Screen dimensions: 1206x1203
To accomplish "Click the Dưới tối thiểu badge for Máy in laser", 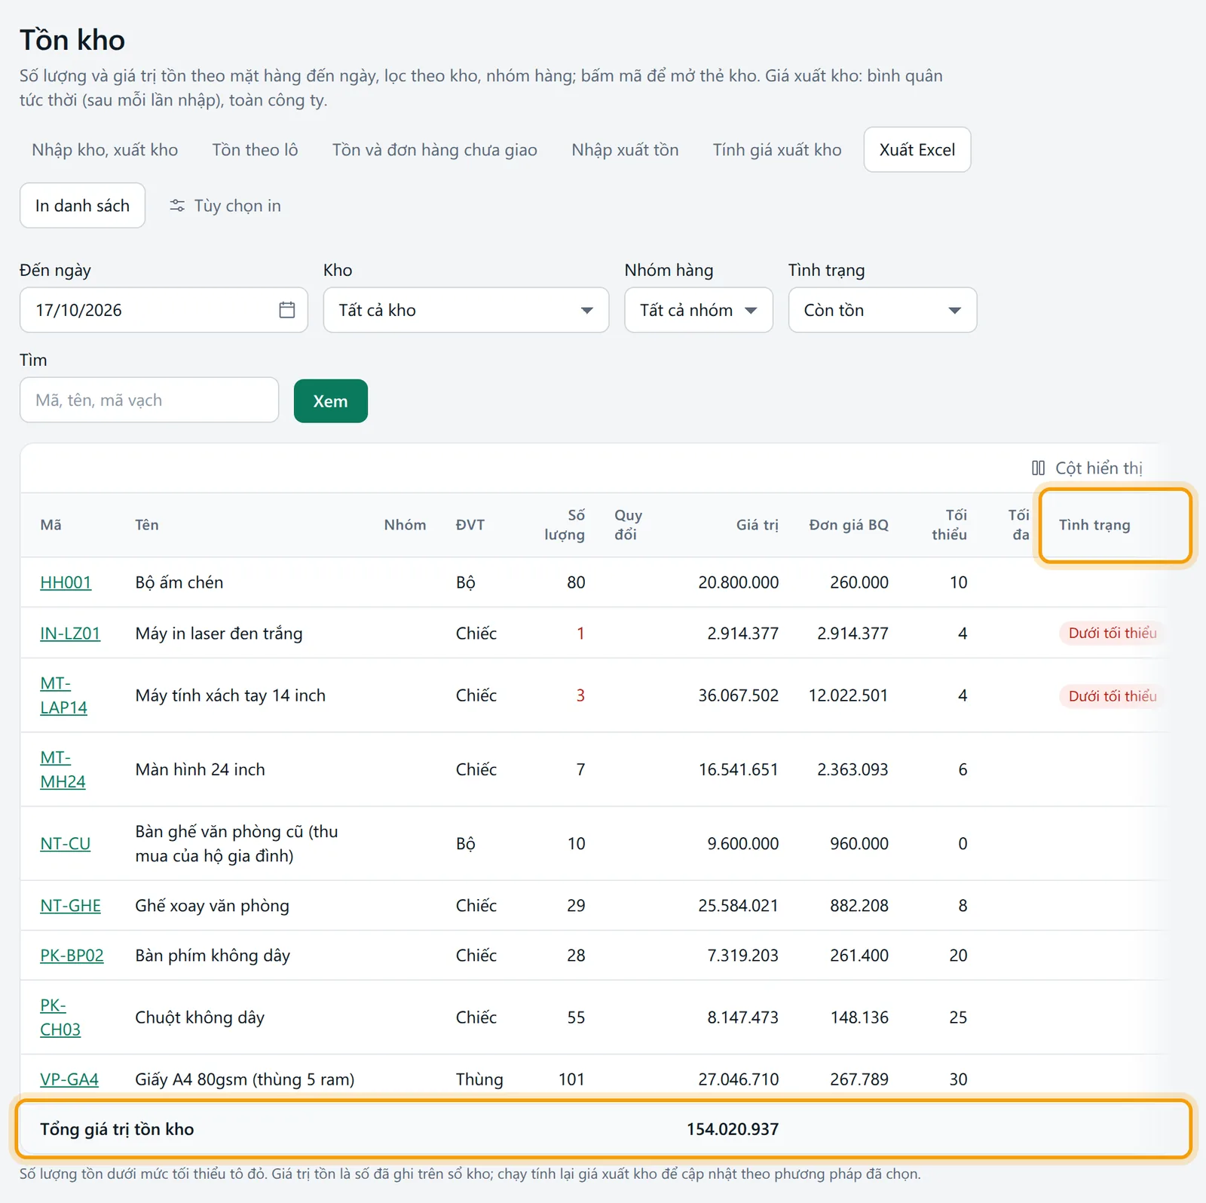I will [x=1112, y=634].
